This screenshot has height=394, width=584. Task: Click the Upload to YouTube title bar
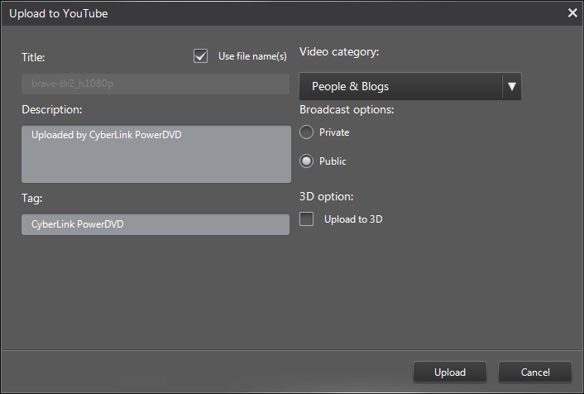click(x=248, y=13)
